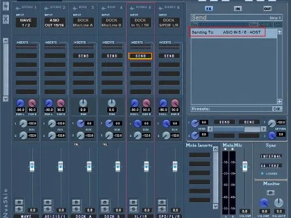Switch to the OUT tab
Image resolution: width=291 pixels, height=218 pixels.
click(267, 9)
